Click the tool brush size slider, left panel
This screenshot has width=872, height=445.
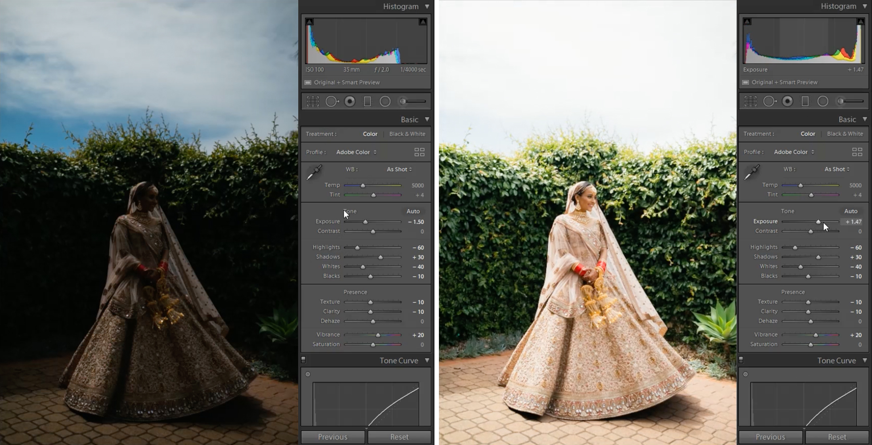[413, 101]
